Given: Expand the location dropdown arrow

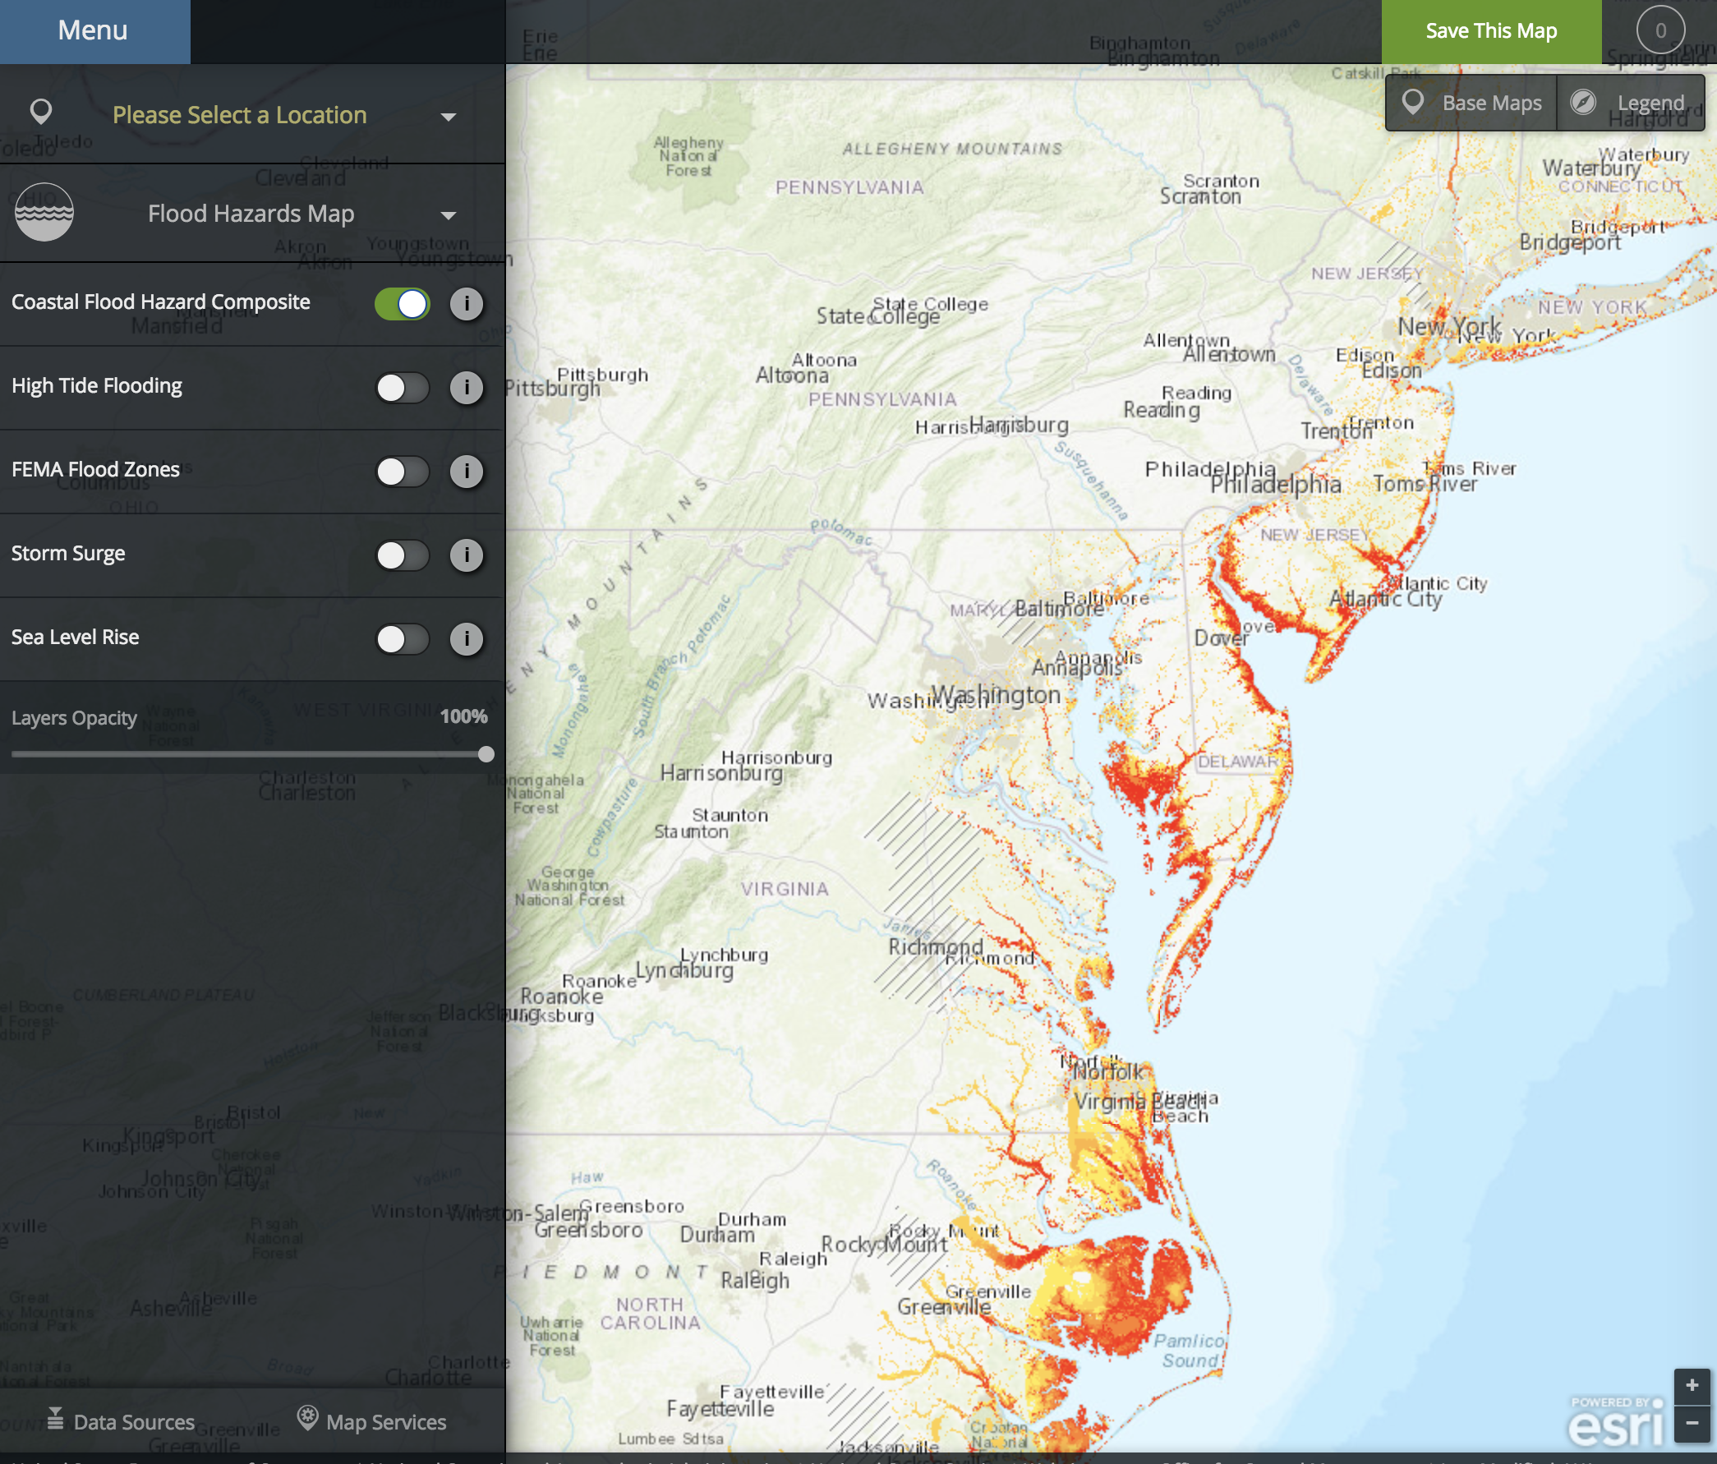Looking at the screenshot, I should 449,117.
